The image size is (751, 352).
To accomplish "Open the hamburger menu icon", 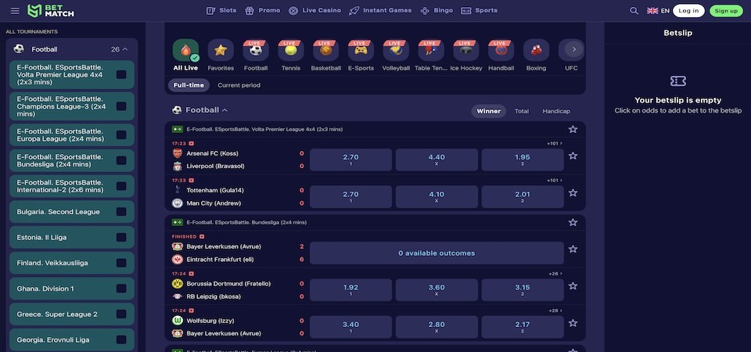I will pos(15,11).
